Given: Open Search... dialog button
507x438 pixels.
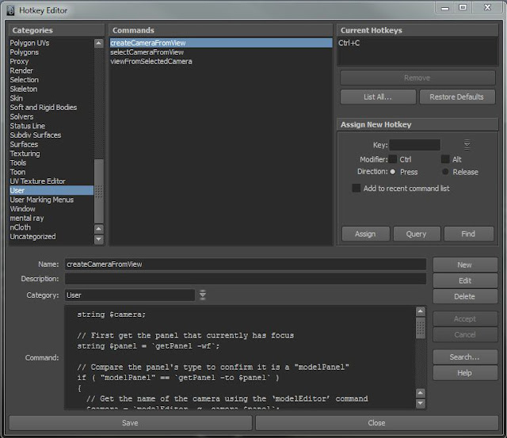Looking at the screenshot, I should tap(465, 357).
